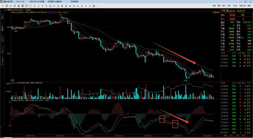Viewport: 253px width, 138px height.
Task: Click the double-up chevron toolbar icon
Action: click(x=86, y=6)
